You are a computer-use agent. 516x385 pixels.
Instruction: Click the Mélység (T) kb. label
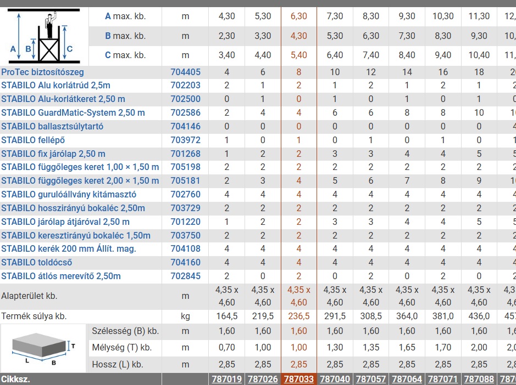tap(122, 348)
